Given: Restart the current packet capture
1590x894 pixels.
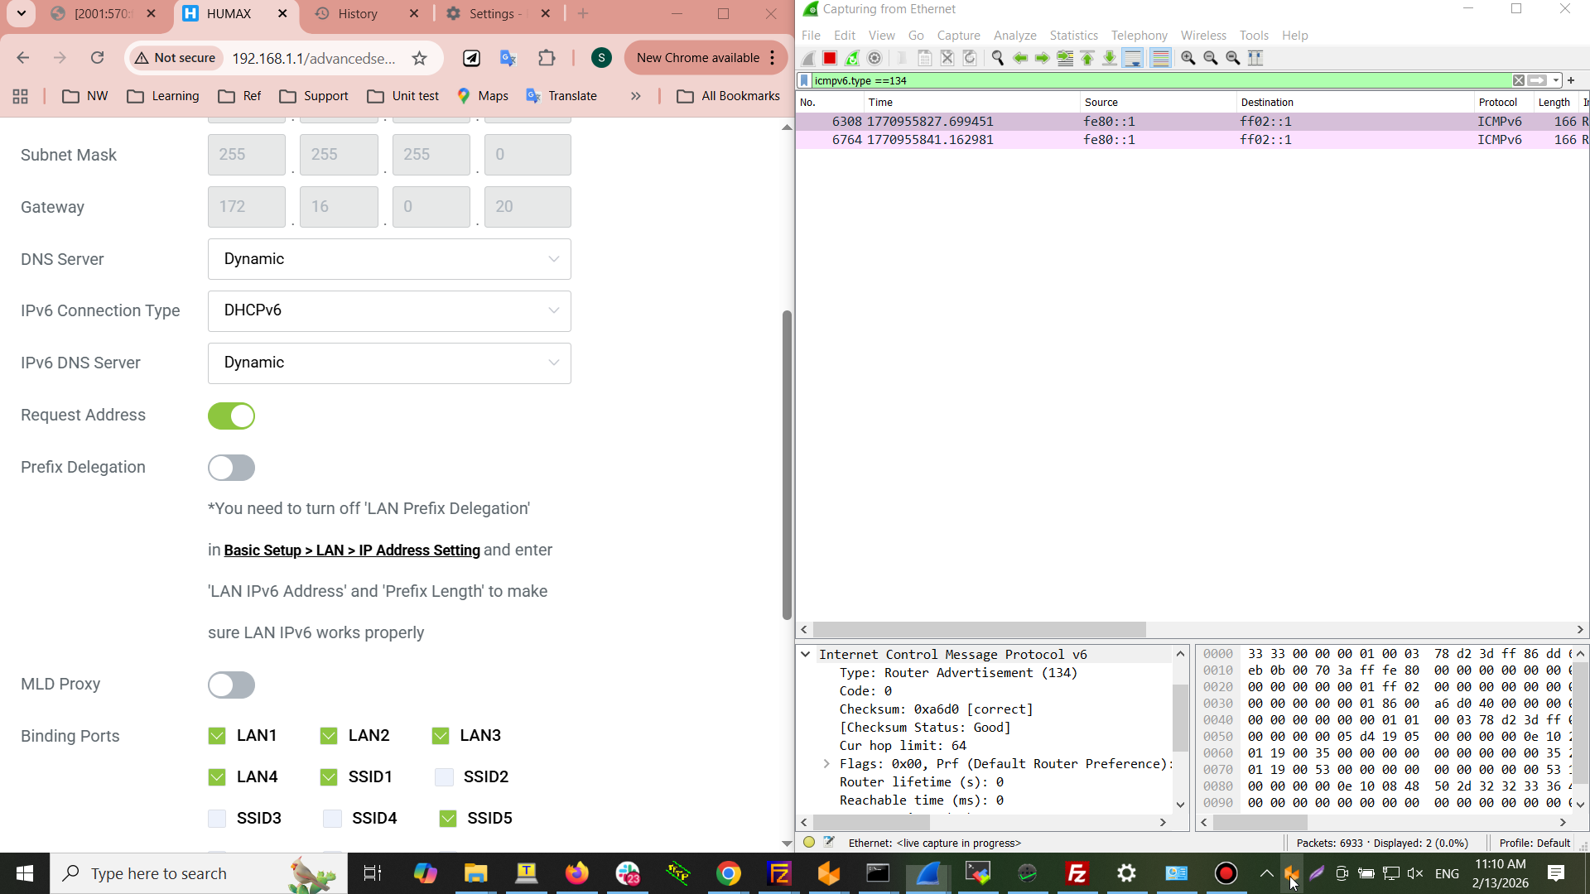Looking at the screenshot, I should tap(852, 58).
